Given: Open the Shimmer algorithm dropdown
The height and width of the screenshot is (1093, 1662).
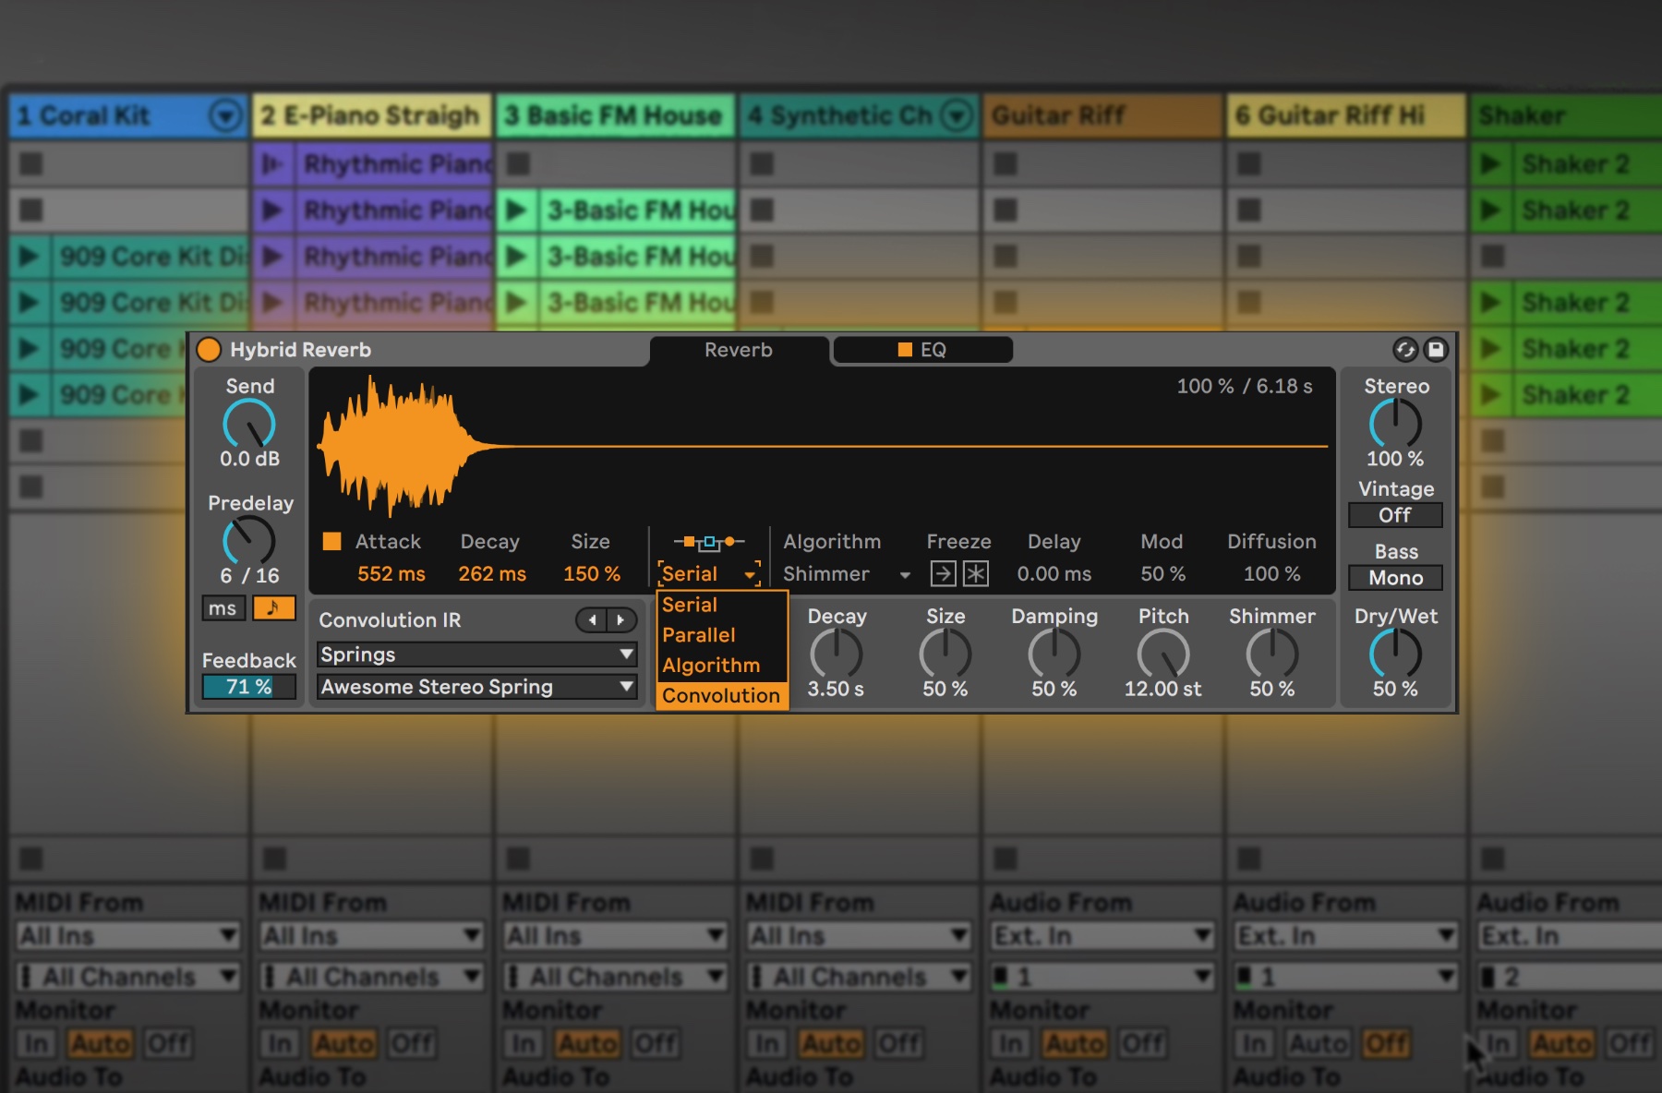Looking at the screenshot, I should pos(847,574).
